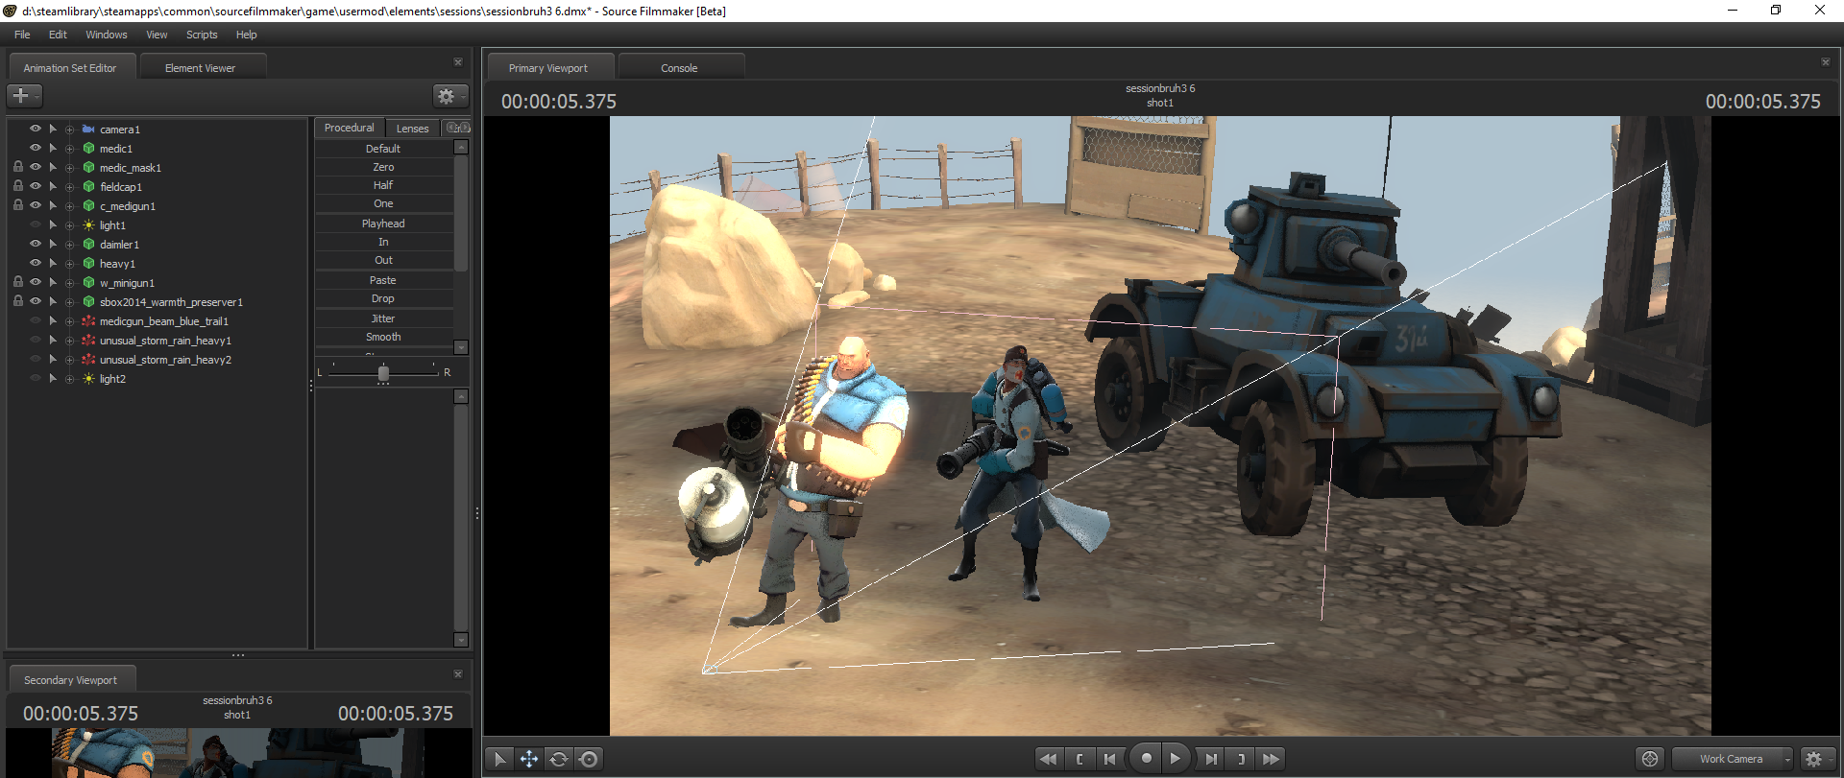The image size is (1844, 778).
Task: Hide the heavy1 model
Action: [x=36, y=263]
